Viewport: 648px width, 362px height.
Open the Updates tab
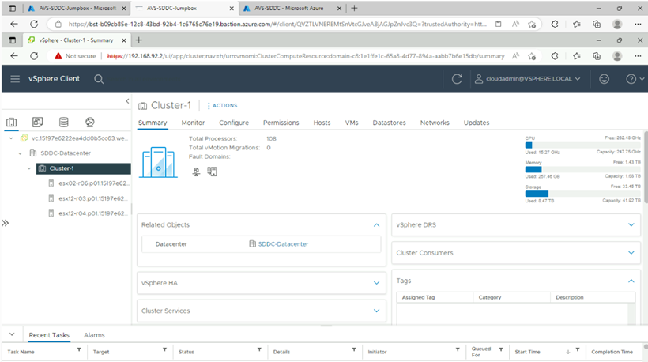(x=477, y=123)
